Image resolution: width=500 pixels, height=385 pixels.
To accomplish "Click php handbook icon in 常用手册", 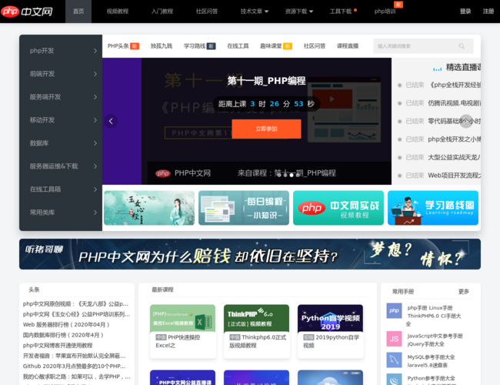I will [x=394, y=310].
